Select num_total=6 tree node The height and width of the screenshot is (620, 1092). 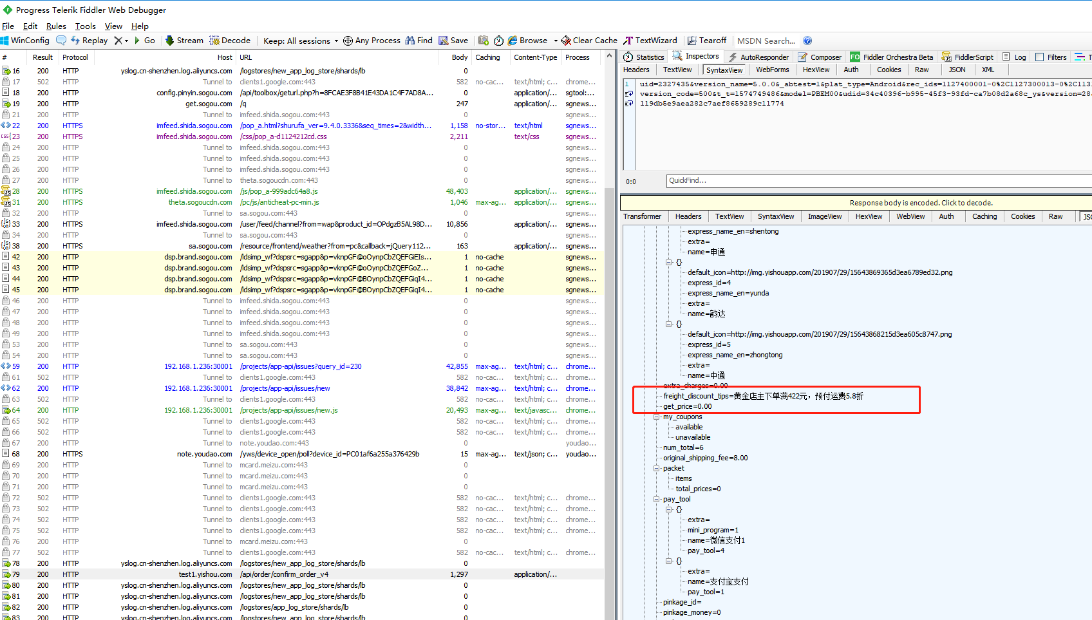click(683, 447)
